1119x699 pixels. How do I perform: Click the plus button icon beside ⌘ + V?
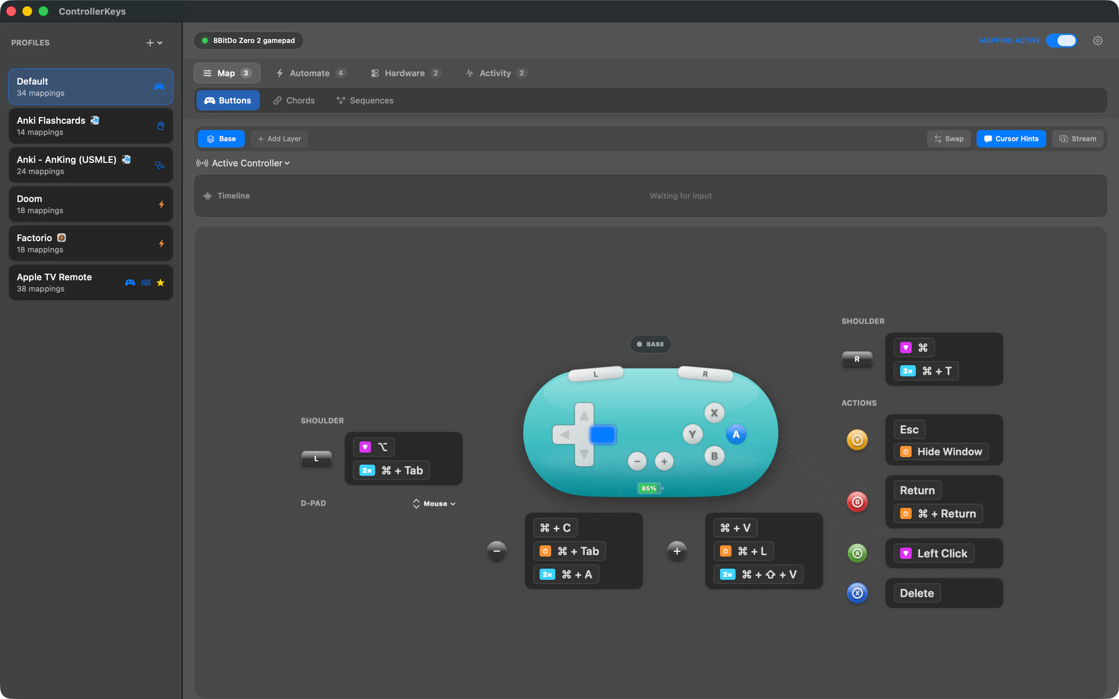[x=677, y=550]
